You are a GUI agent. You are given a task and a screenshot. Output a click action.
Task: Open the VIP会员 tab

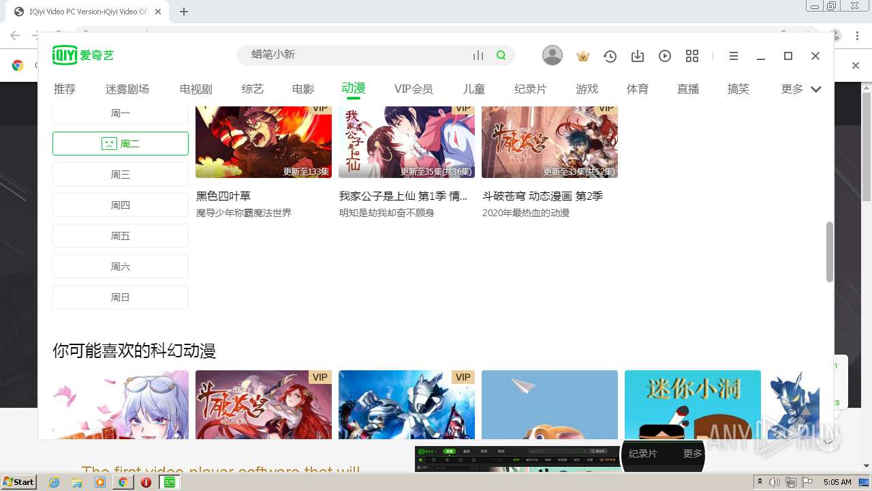click(414, 89)
